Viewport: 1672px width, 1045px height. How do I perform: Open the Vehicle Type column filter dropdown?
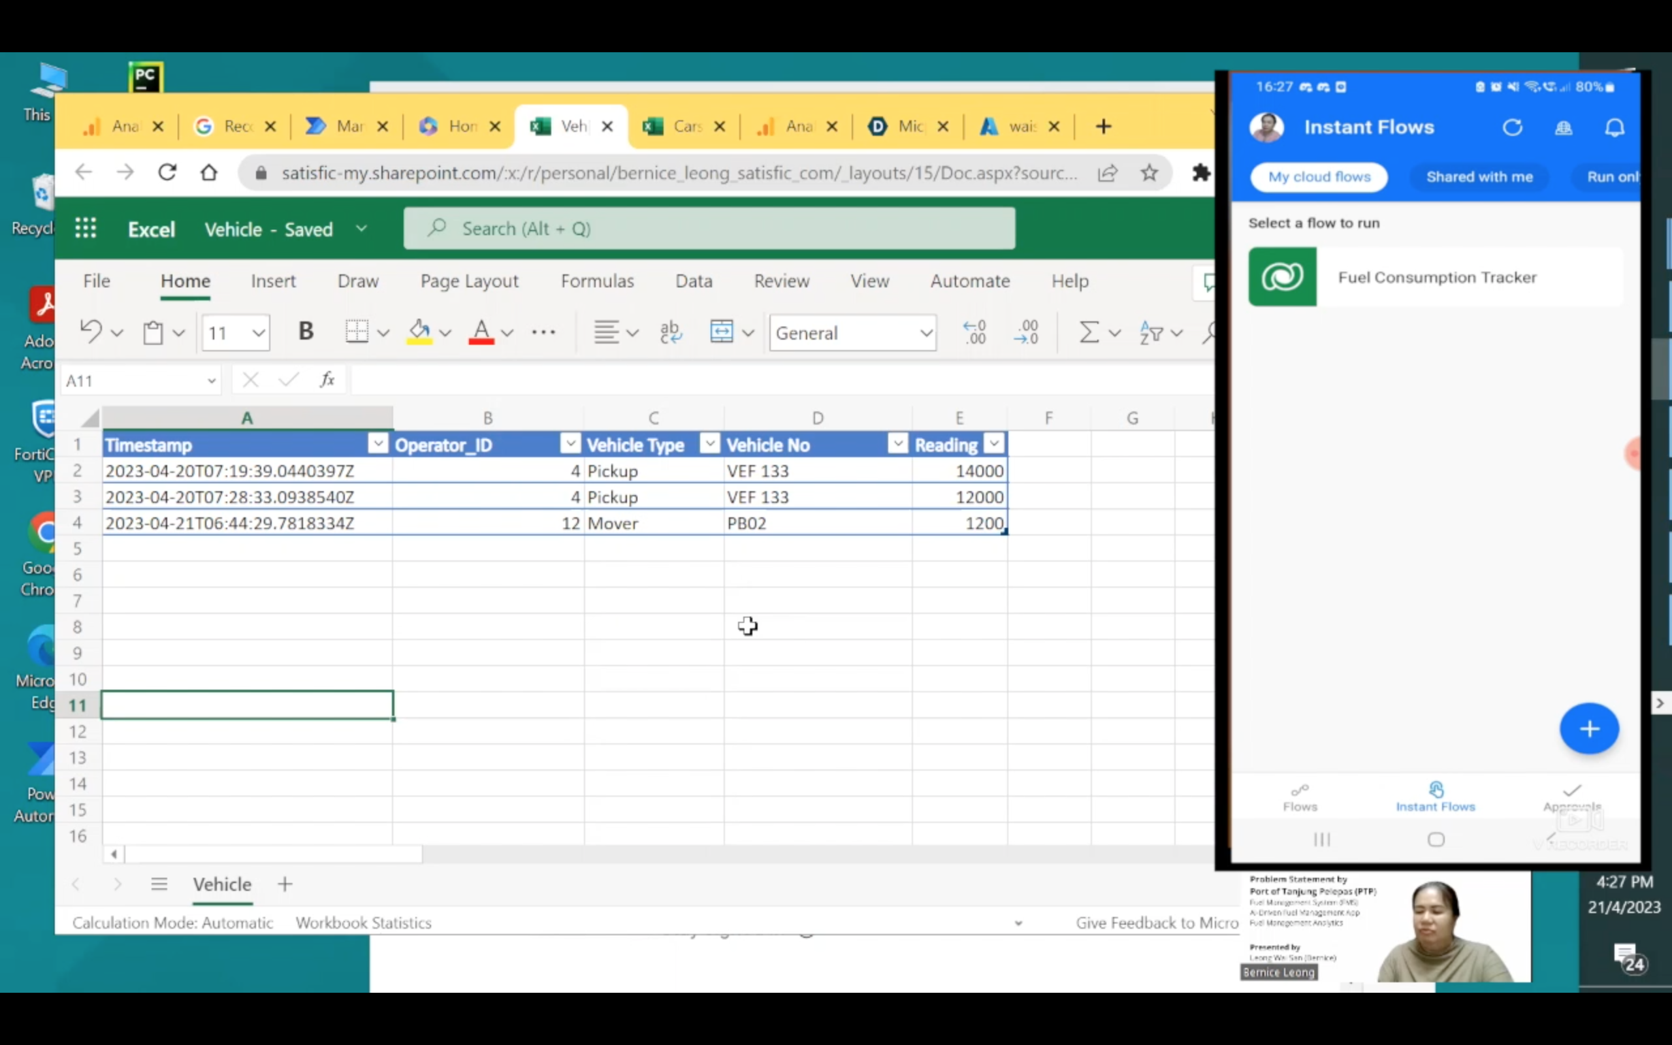(x=709, y=443)
